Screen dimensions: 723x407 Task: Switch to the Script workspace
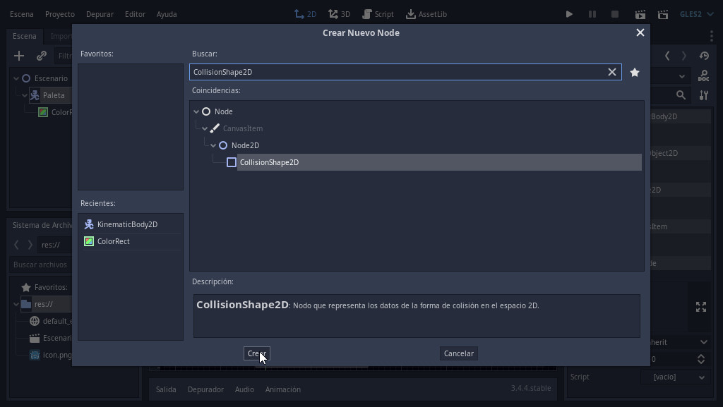(378, 14)
